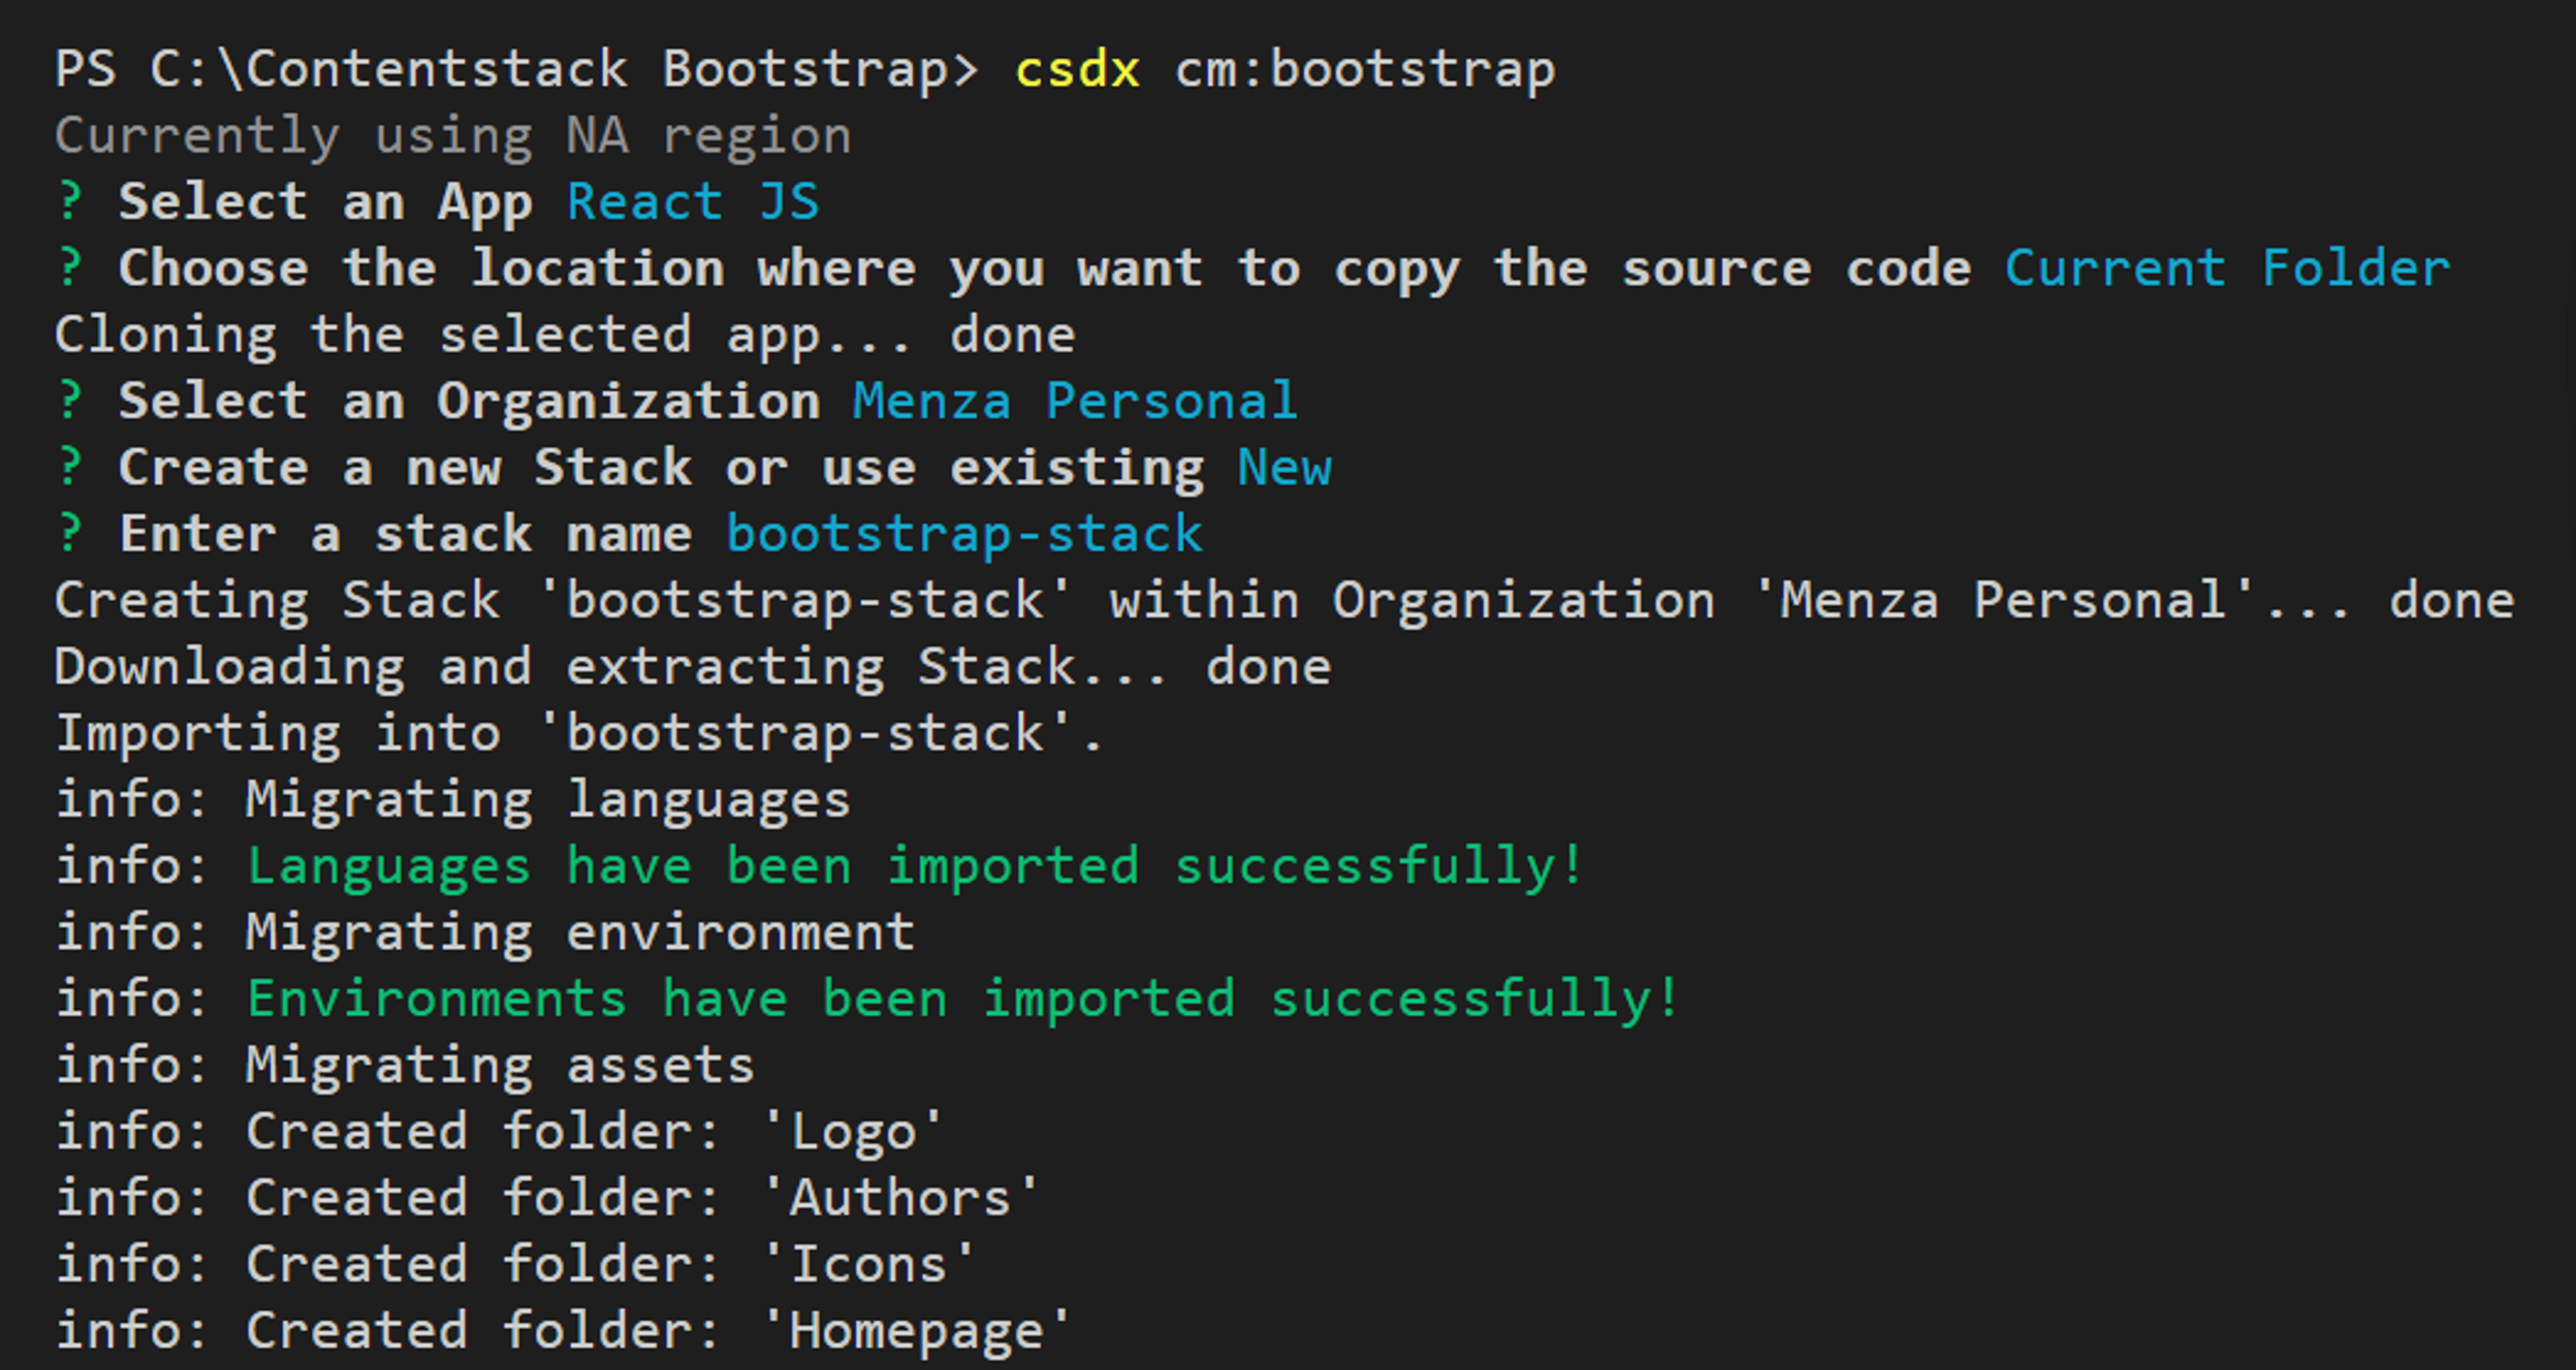
Task: Click the 'Select an Organization' prompt text
Action: pos(469,402)
